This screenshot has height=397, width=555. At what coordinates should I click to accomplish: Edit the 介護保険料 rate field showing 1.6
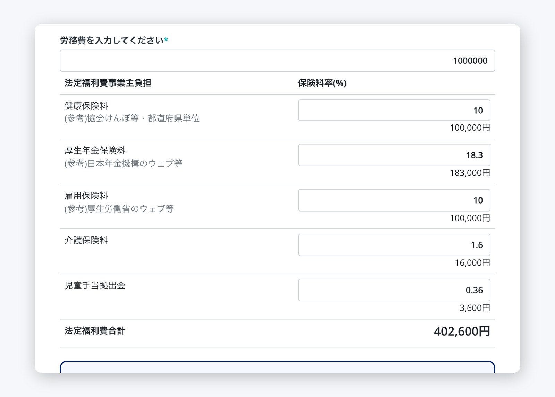click(x=394, y=245)
